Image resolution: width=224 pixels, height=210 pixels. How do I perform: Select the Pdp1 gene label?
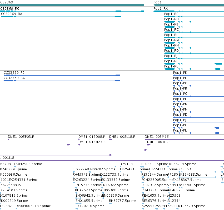pyautogui.click(x=157, y=2)
